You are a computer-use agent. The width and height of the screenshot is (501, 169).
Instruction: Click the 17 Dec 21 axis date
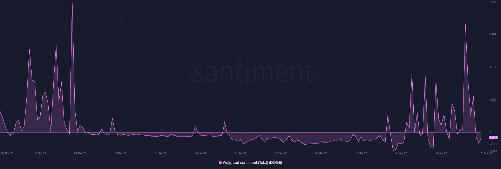[x=120, y=153]
